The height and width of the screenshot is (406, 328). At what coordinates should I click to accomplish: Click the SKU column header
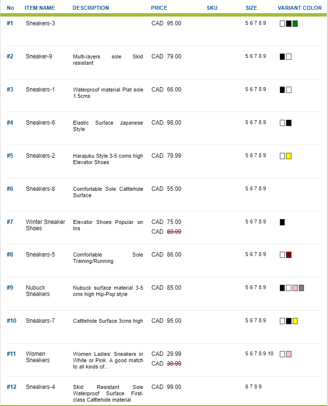coord(212,8)
